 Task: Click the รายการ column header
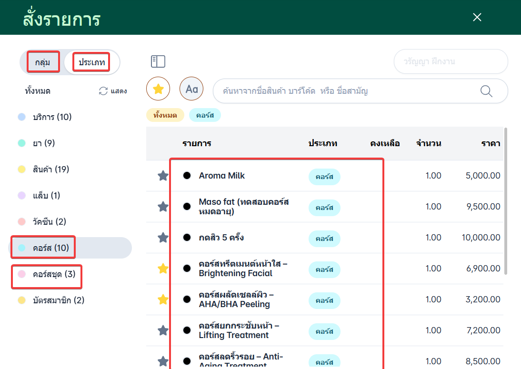click(x=197, y=143)
